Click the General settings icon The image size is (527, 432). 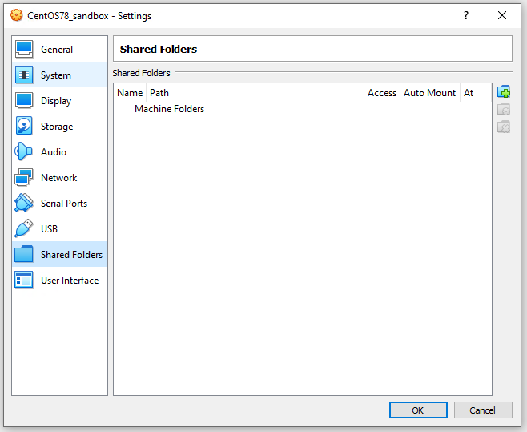click(24, 50)
